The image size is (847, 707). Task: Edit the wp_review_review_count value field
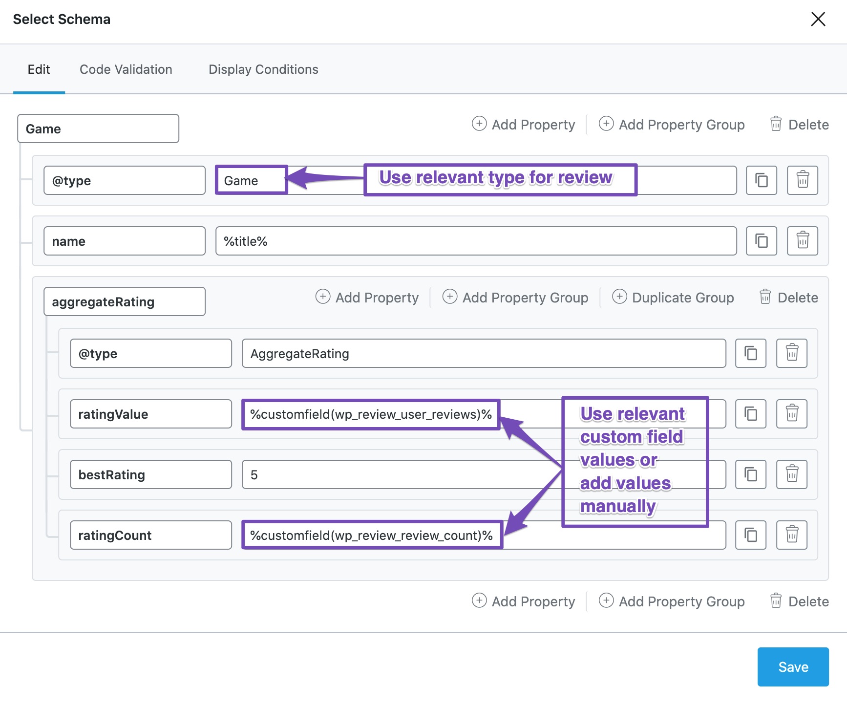484,535
